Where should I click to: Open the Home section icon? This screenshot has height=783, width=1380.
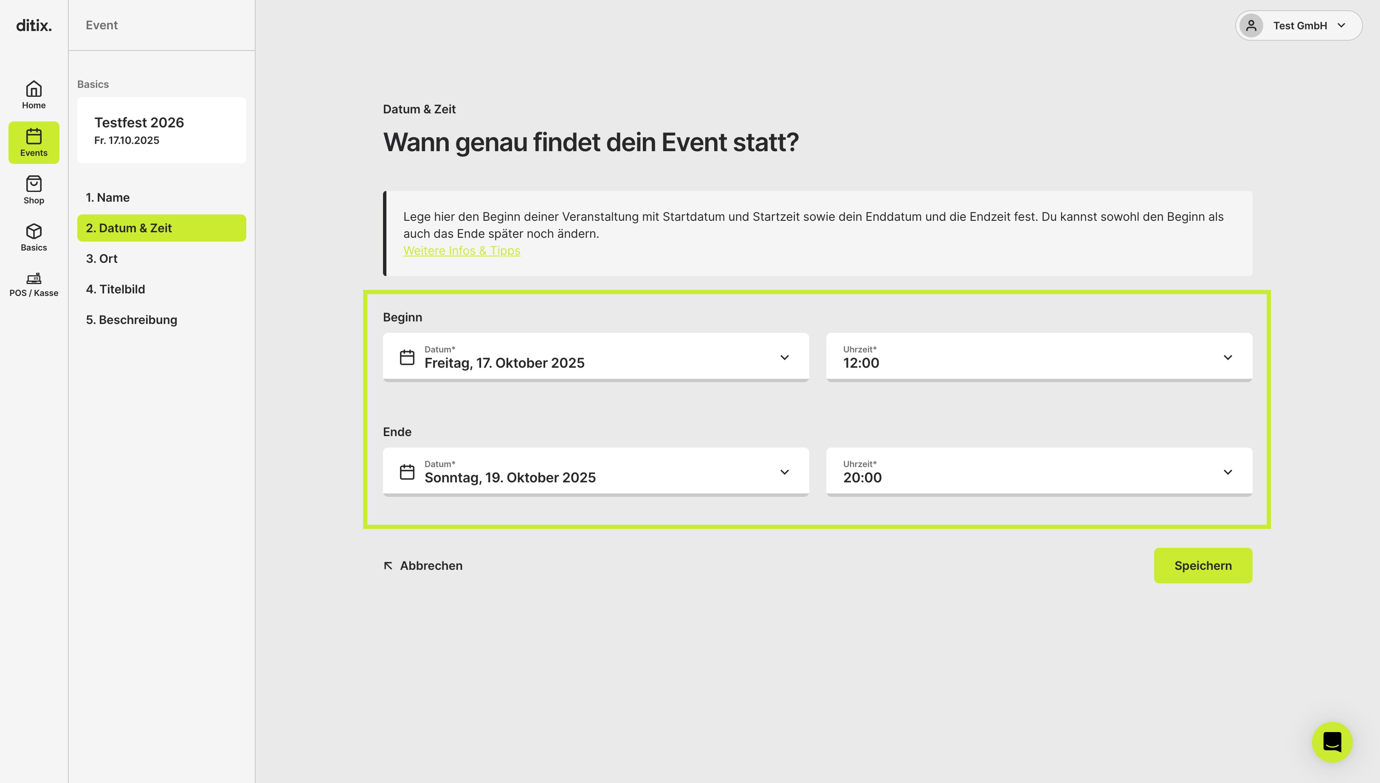[34, 89]
